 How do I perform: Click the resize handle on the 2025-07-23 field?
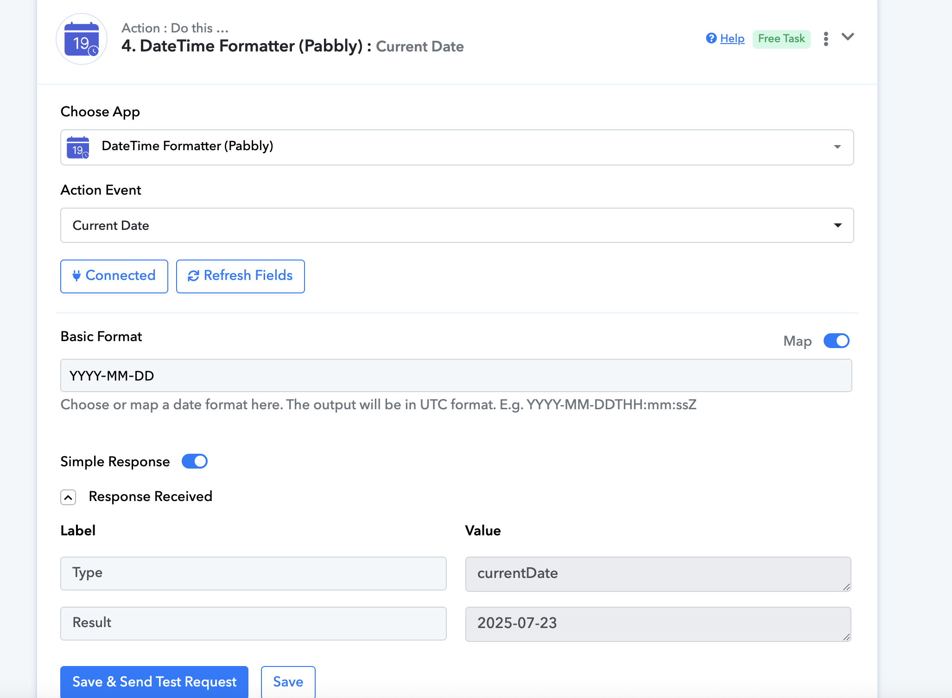(846, 637)
